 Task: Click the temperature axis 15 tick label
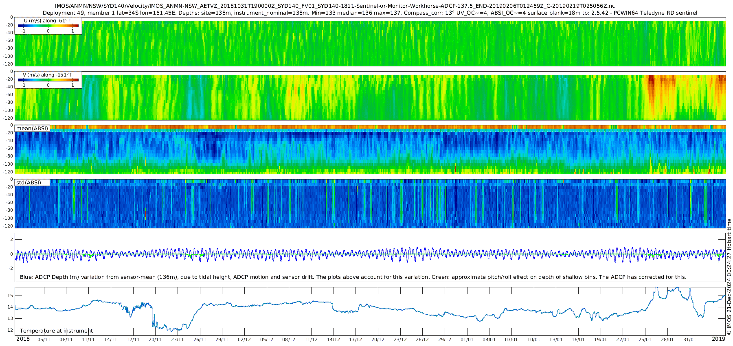coord(11,296)
